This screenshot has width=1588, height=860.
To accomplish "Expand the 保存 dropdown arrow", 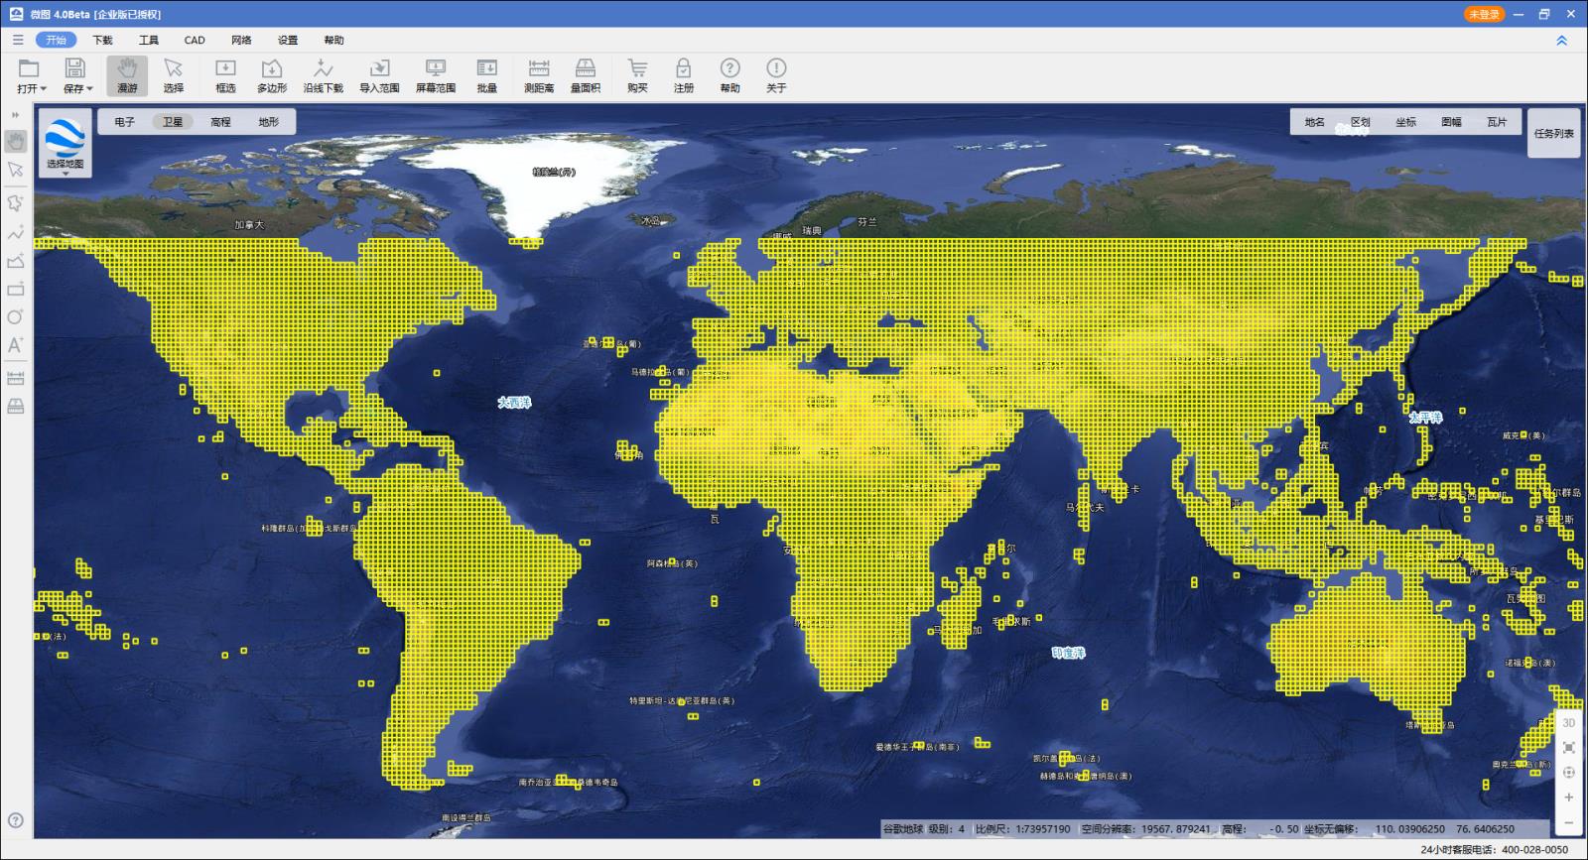I will click(89, 89).
